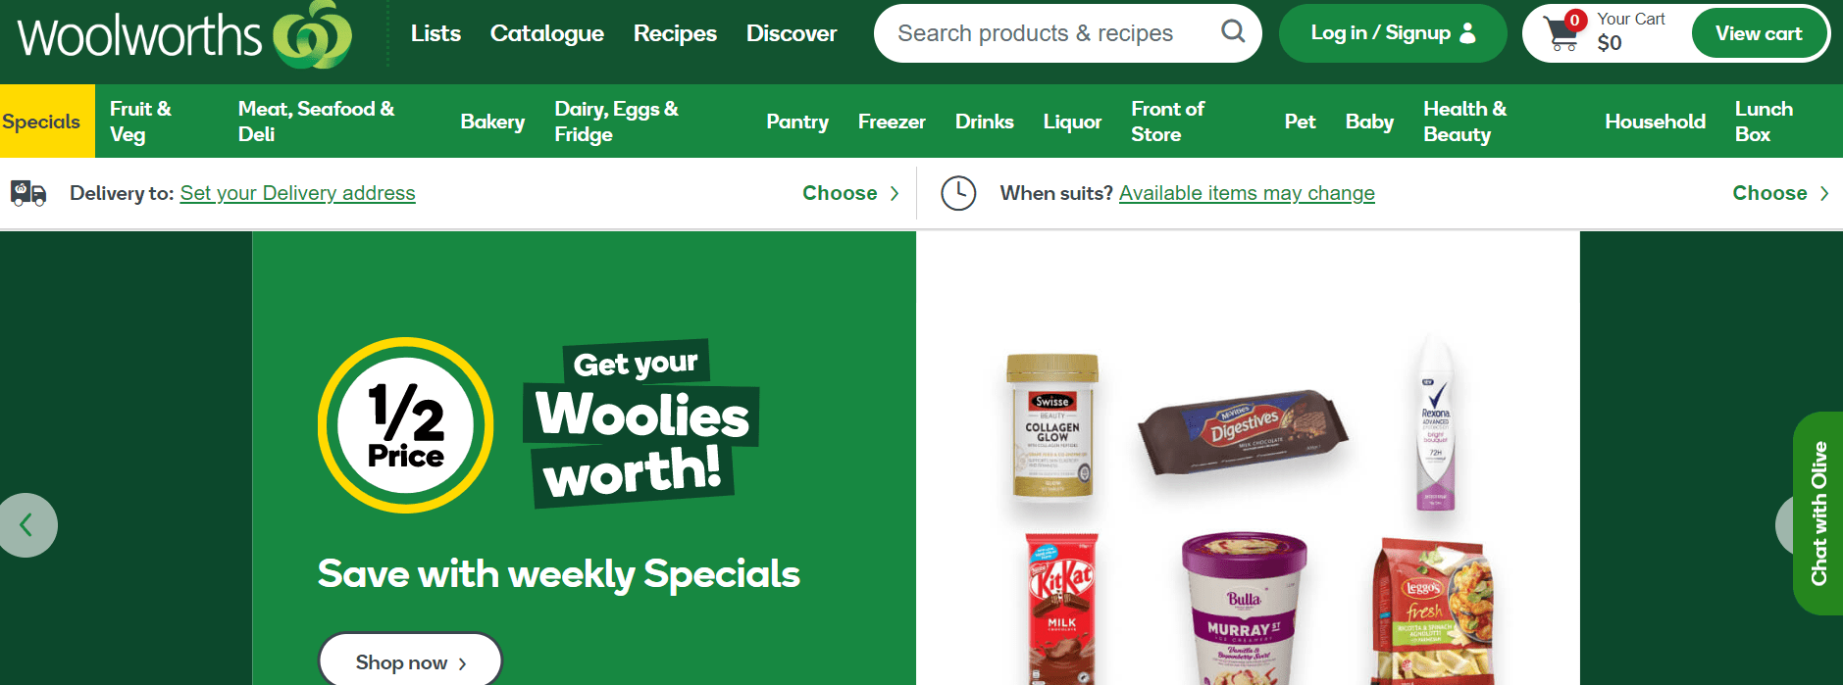Open Chat with Olive tab
This screenshot has height=685, width=1843.
tap(1818, 514)
